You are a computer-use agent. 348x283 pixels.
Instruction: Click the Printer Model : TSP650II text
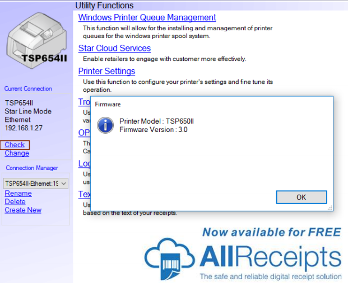click(156, 121)
